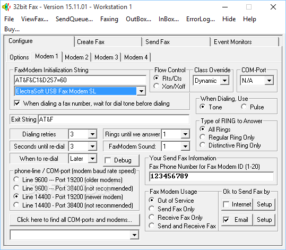Select Rts/Cts flow control
Viewport: 286px width, 250px height.
tap(157, 78)
